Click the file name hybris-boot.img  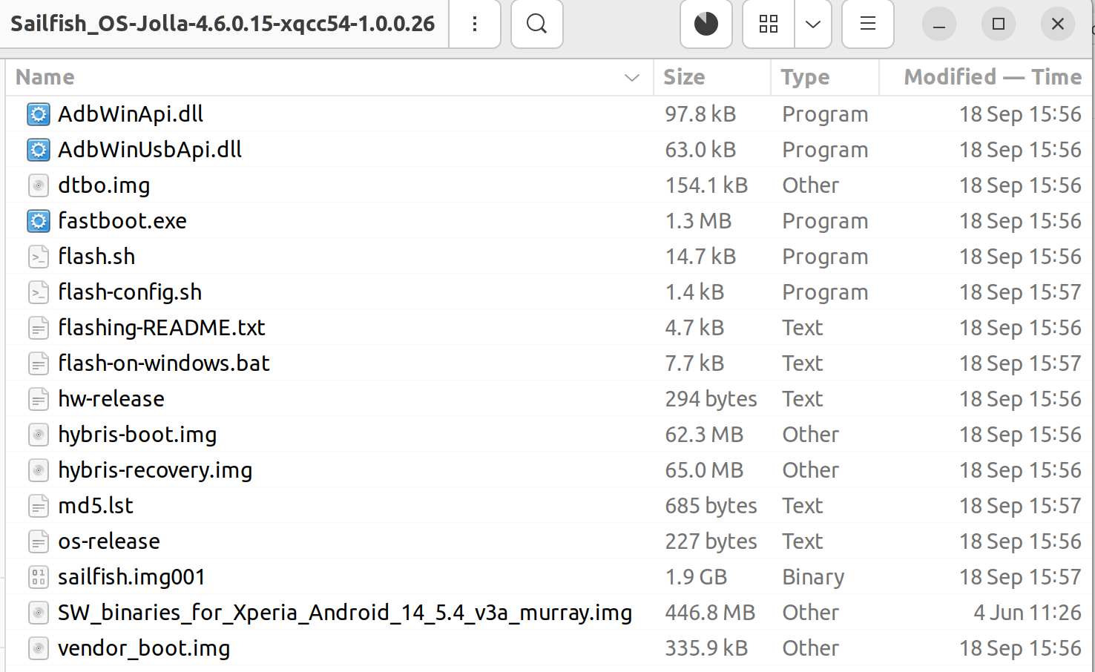137,435
